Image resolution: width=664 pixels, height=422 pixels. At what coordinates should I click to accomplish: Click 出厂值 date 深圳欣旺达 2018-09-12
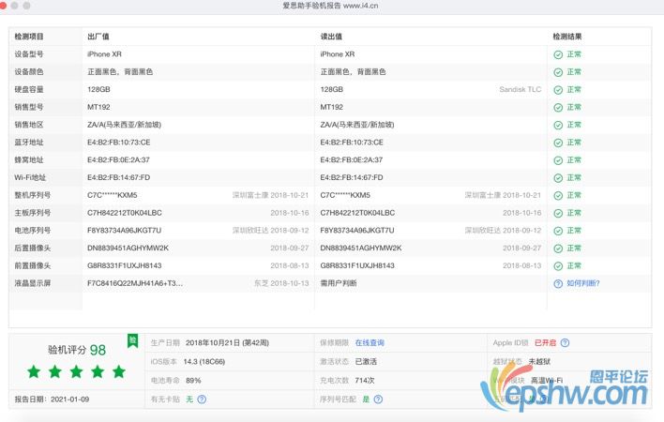(x=271, y=231)
